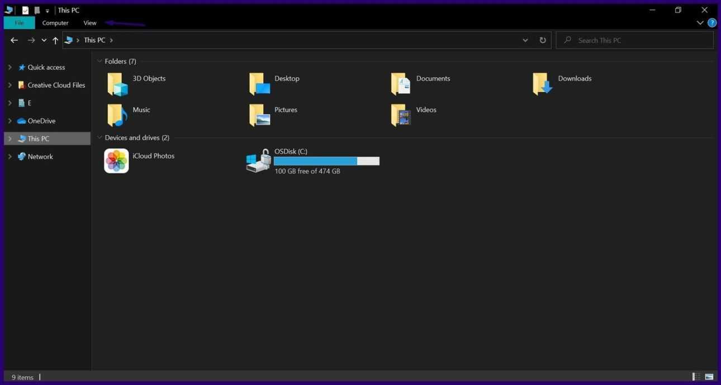The height and width of the screenshot is (385, 721).
Task: Select OneDrive in the navigation pane
Action: 41,121
